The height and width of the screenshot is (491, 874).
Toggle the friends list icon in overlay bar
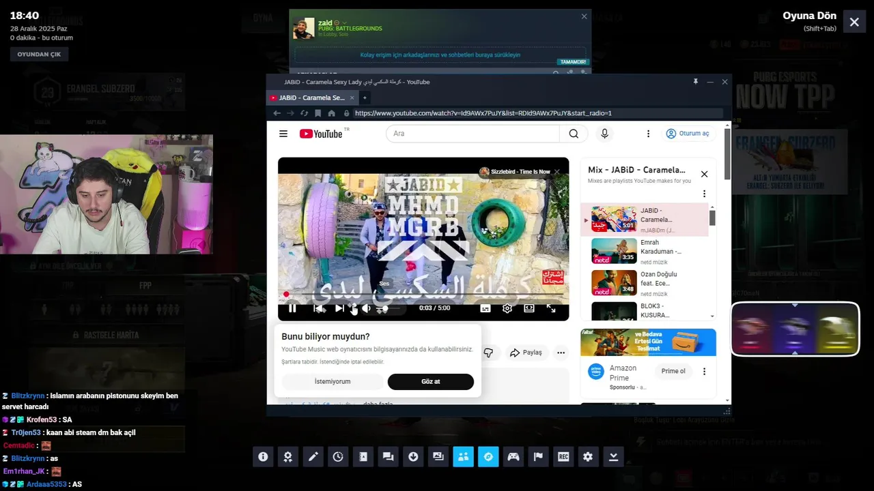pyautogui.click(x=463, y=457)
